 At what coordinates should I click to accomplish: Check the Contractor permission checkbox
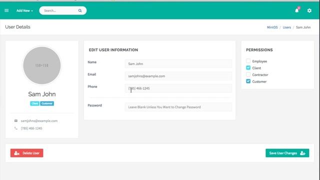tap(248, 74)
